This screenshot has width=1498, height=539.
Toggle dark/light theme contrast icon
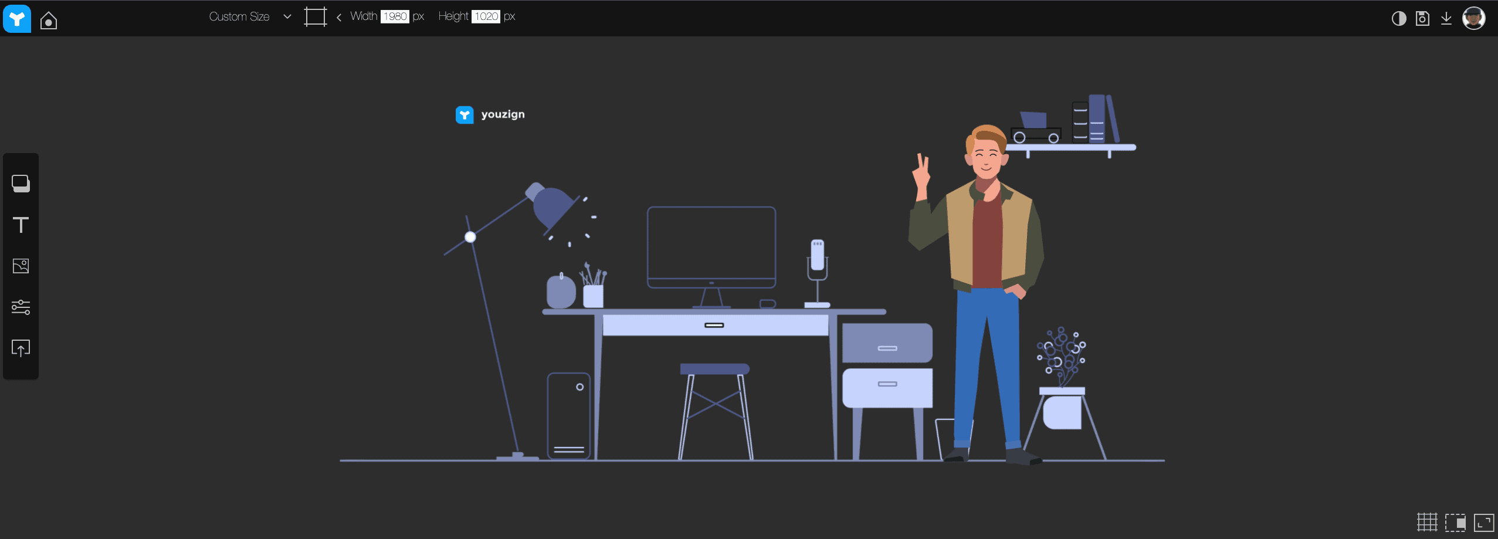1399,19
